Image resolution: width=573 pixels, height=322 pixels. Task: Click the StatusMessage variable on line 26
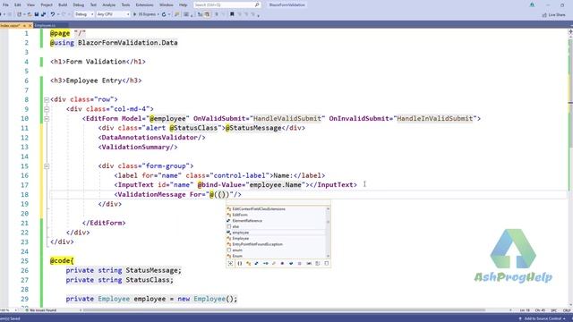click(151, 270)
